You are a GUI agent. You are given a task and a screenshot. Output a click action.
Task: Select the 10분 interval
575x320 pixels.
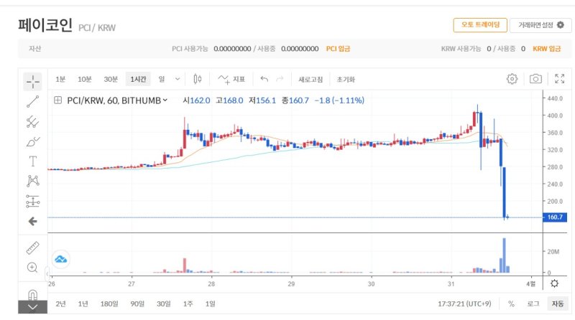point(84,79)
